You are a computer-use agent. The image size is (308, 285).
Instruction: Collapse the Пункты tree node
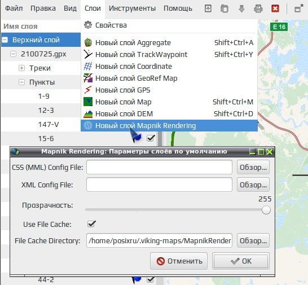pyautogui.click(x=21, y=82)
